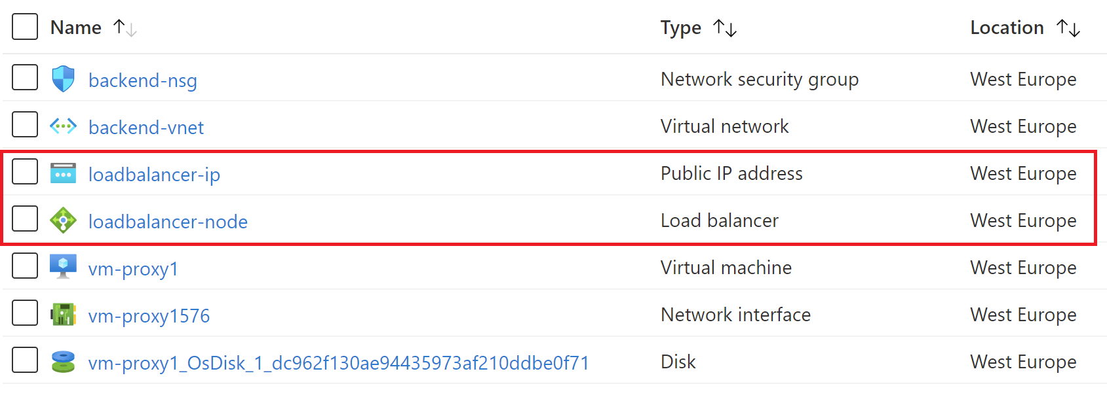Open the backend-vnet virtual network
The height and width of the screenshot is (401, 1107).
coord(146,127)
